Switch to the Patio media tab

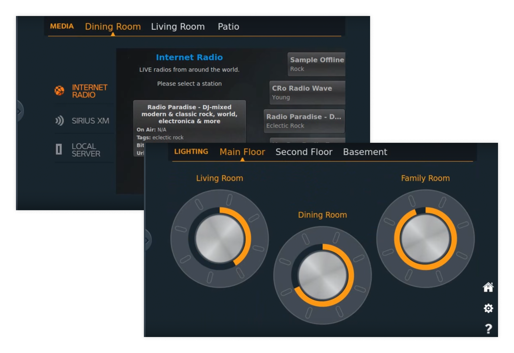228,27
